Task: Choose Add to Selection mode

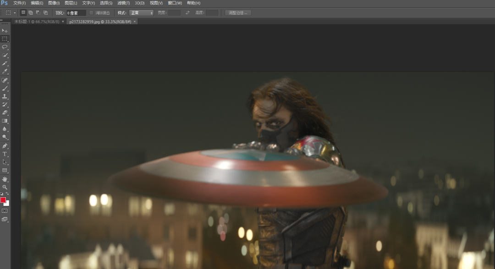Action: [x=31, y=13]
